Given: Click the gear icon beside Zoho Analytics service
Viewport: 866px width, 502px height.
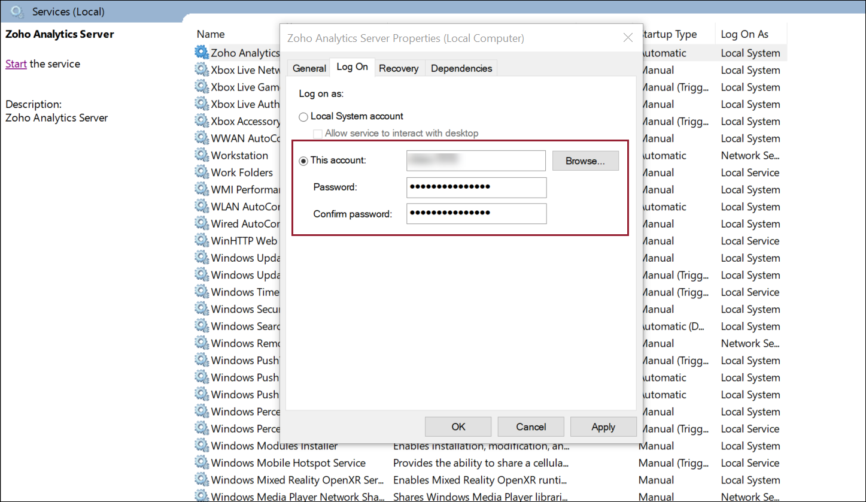Looking at the screenshot, I should coord(202,53).
